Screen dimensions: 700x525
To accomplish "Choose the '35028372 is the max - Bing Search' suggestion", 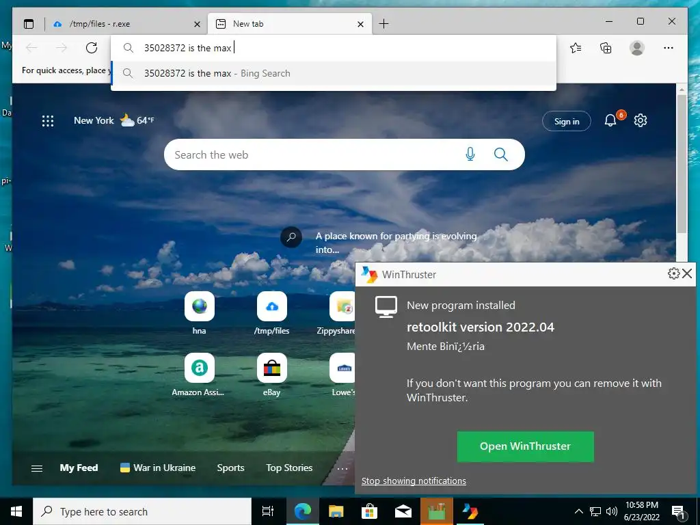I will [333, 73].
